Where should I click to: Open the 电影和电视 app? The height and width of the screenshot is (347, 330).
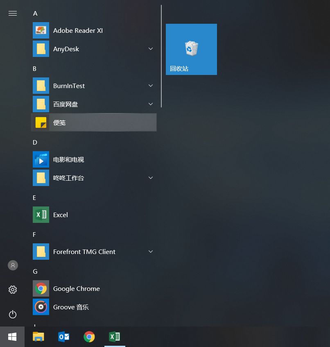[68, 159]
